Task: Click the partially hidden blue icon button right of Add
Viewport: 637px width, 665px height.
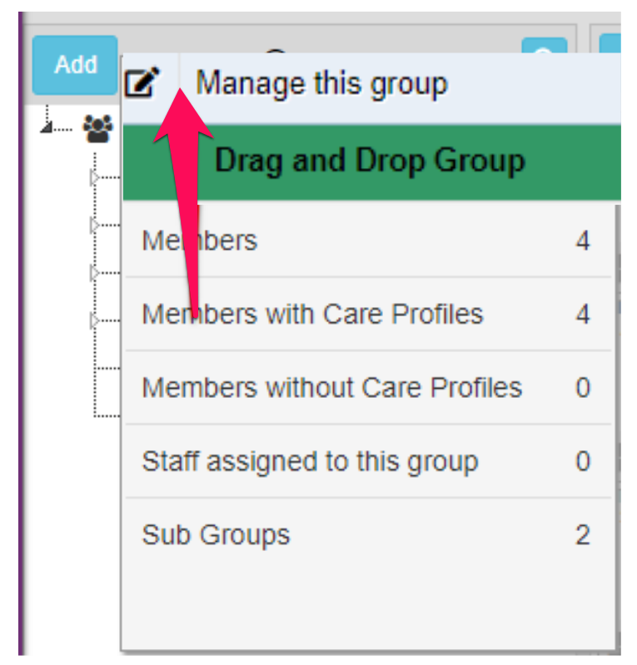Action: 544,53
